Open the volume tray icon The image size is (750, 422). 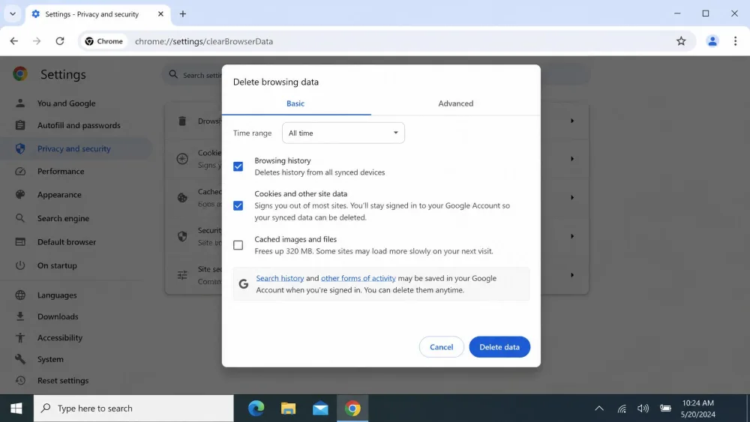point(643,409)
